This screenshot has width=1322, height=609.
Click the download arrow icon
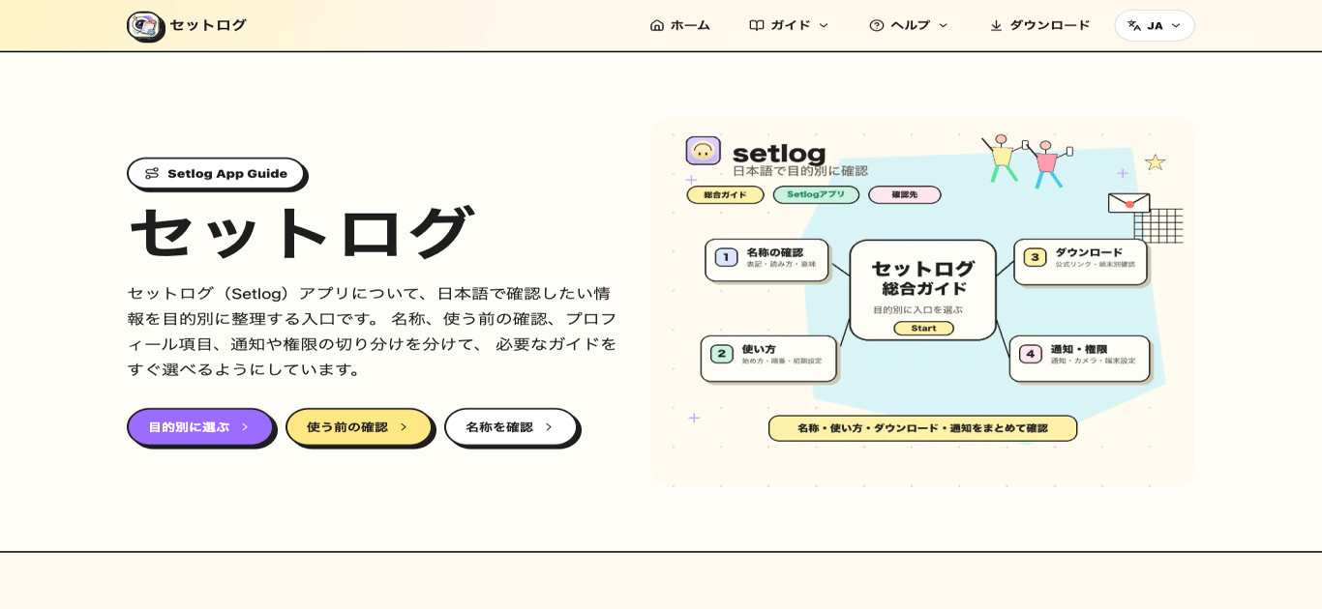996,25
